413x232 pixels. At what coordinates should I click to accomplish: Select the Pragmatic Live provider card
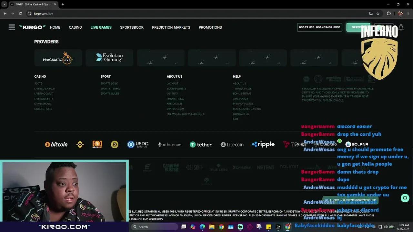click(x=58, y=58)
